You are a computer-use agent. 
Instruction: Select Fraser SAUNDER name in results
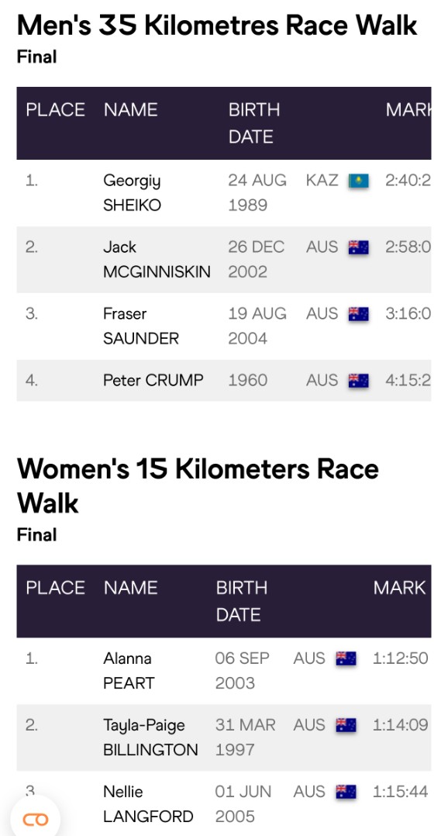(x=141, y=326)
